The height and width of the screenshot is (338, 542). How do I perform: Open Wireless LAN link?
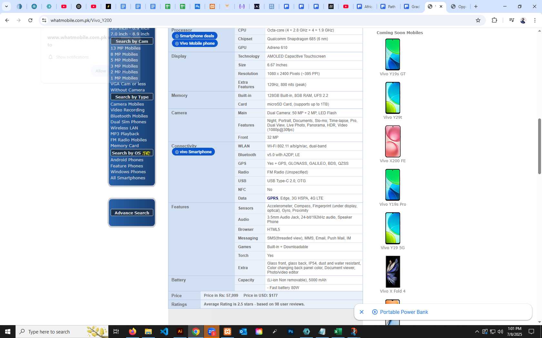point(124,128)
